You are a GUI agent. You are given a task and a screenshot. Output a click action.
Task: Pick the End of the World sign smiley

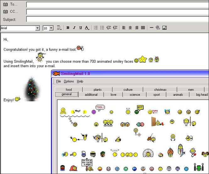[87, 165]
